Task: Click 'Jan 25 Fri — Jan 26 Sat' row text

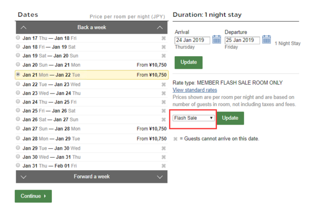Action: pos(49,111)
